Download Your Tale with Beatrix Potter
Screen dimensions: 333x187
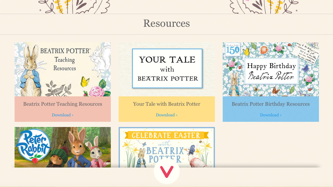pyautogui.click(x=167, y=115)
